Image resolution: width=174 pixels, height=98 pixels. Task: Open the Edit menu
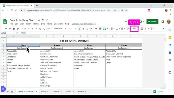tap(16, 24)
